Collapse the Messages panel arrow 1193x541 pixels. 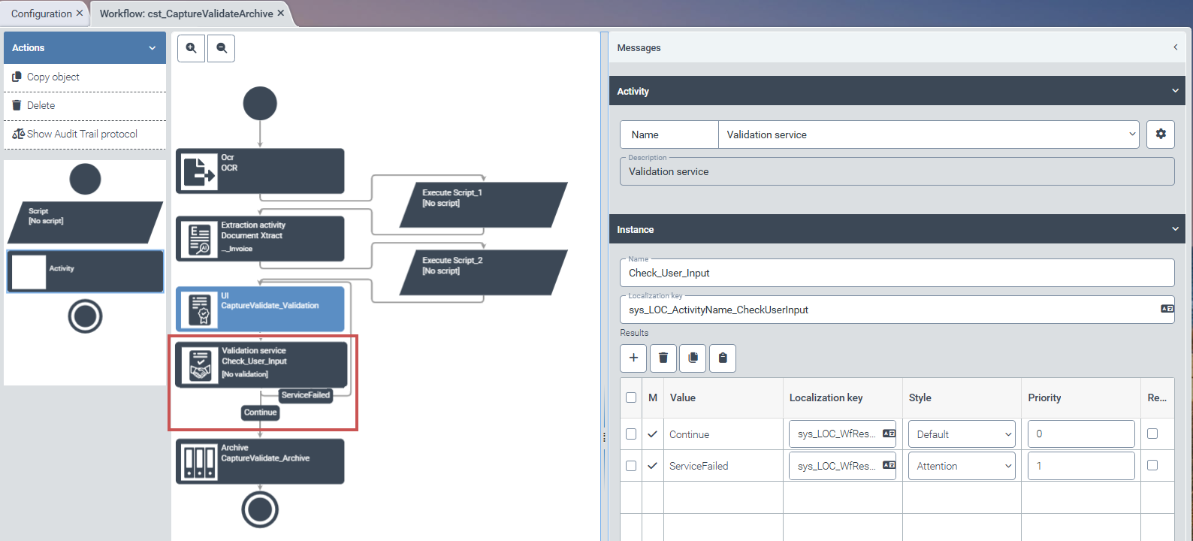point(1176,47)
